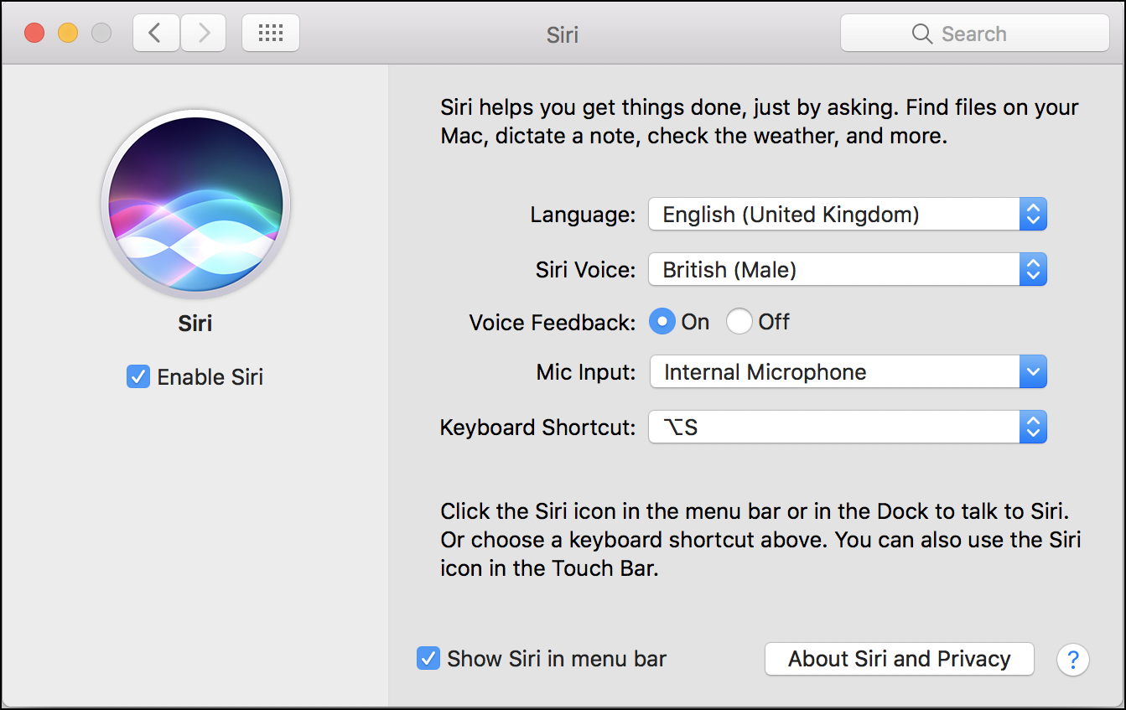The height and width of the screenshot is (710, 1126).
Task: Click the chevrons on the Mic Input selector
Action: [x=1034, y=371]
